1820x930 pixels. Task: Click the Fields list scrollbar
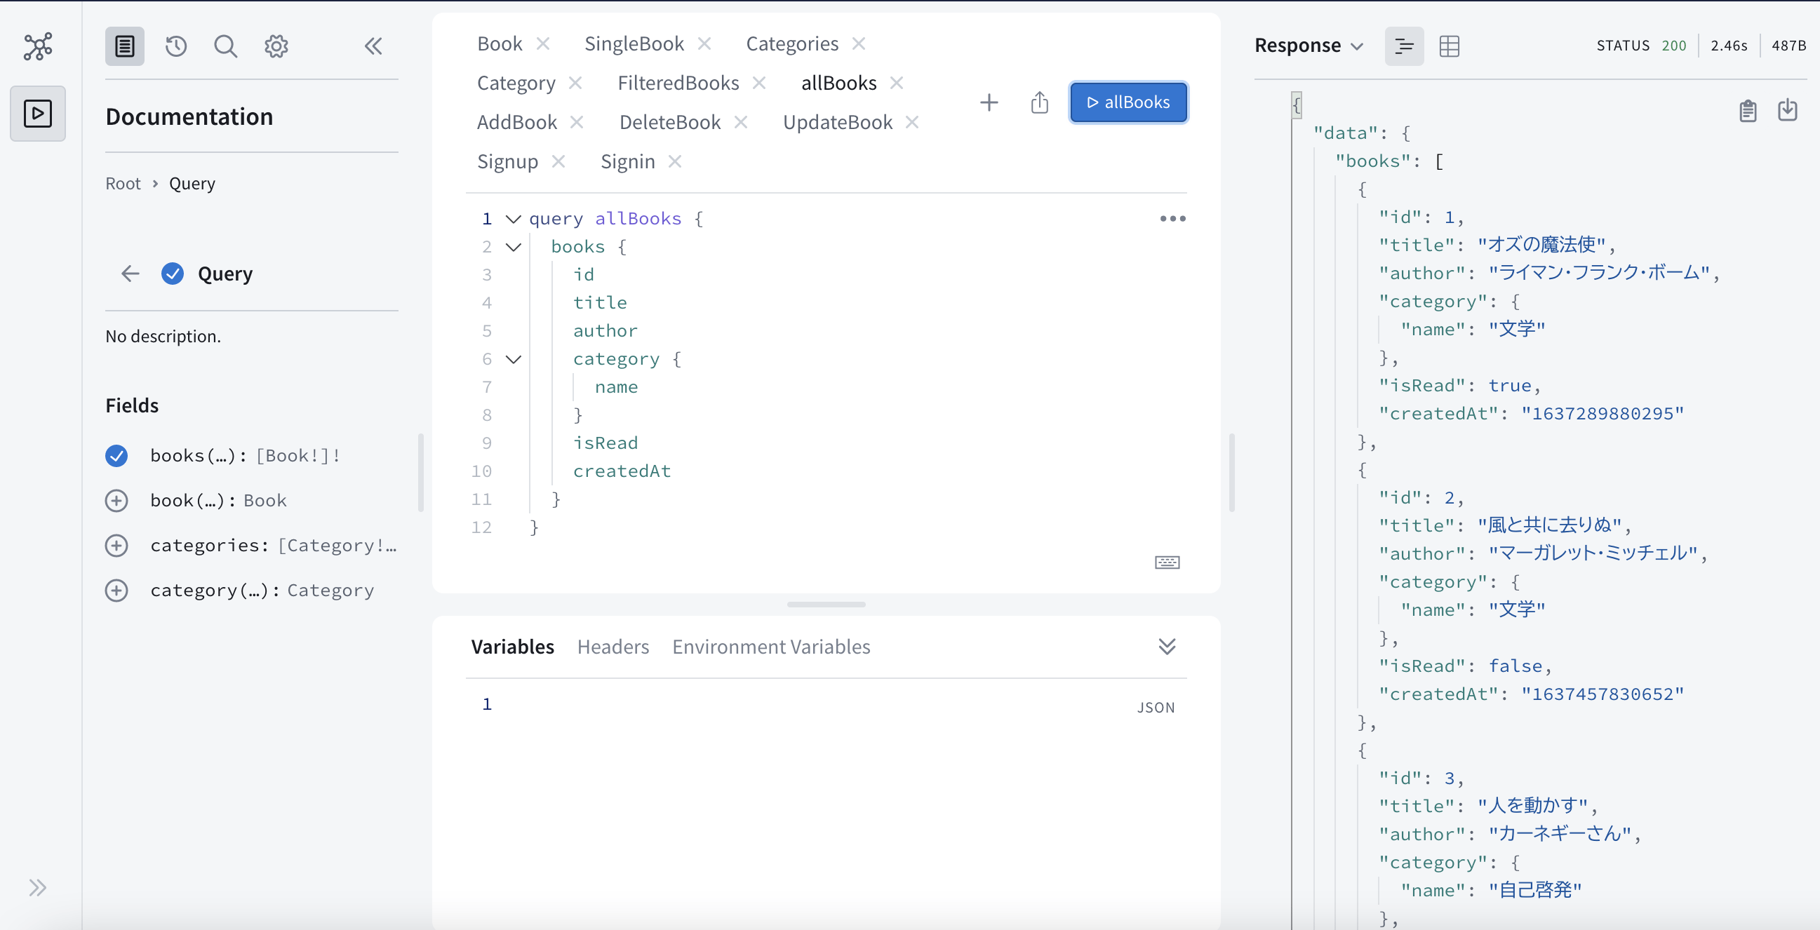click(x=421, y=473)
